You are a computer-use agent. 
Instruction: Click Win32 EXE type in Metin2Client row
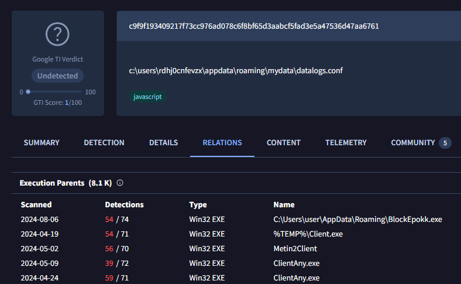pos(207,249)
